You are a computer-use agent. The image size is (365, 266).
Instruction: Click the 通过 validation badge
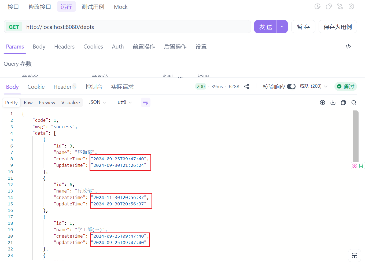tap(346, 86)
